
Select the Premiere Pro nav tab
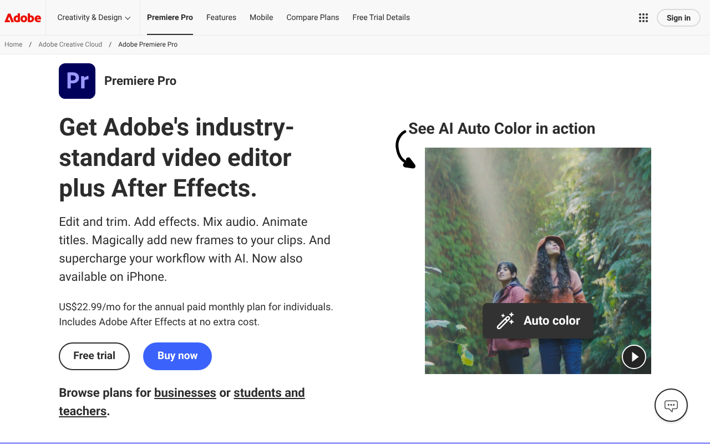[x=170, y=18]
